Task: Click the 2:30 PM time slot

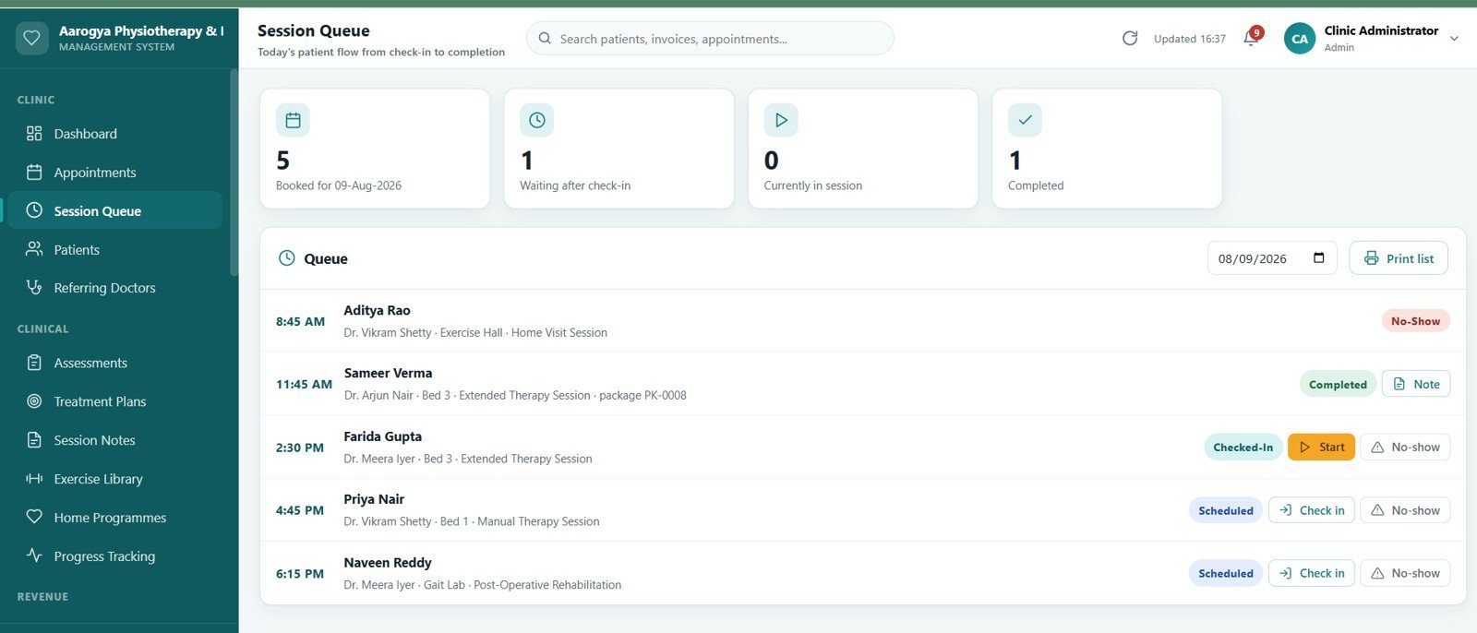Action: pos(300,447)
